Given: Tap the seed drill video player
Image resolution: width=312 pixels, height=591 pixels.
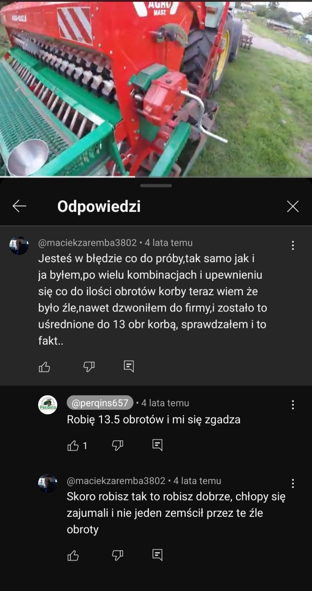Looking at the screenshot, I should [x=156, y=88].
